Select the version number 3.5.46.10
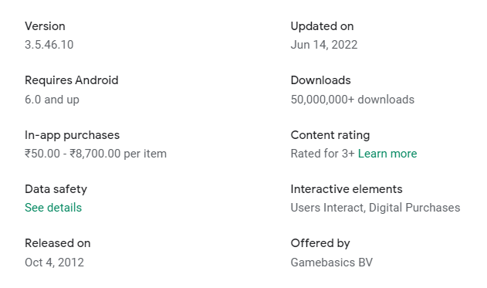The height and width of the screenshot is (288, 487). [49, 45]
